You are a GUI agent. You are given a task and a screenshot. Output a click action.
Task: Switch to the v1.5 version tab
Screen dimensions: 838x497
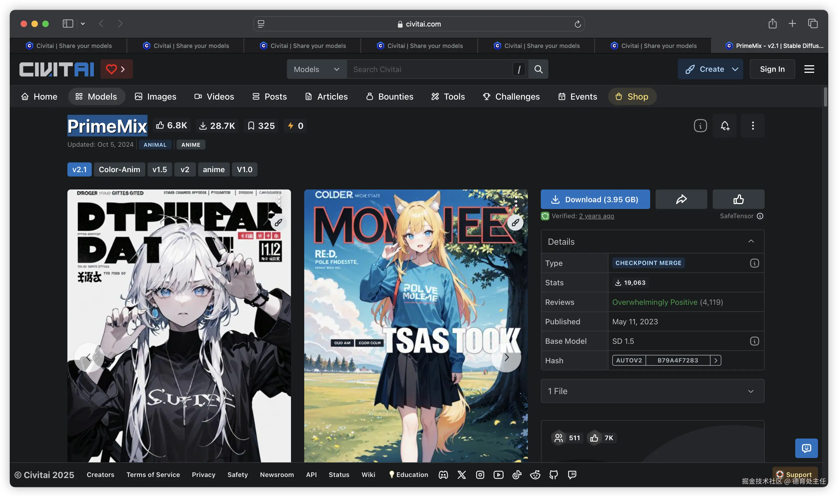pos(160,169)
